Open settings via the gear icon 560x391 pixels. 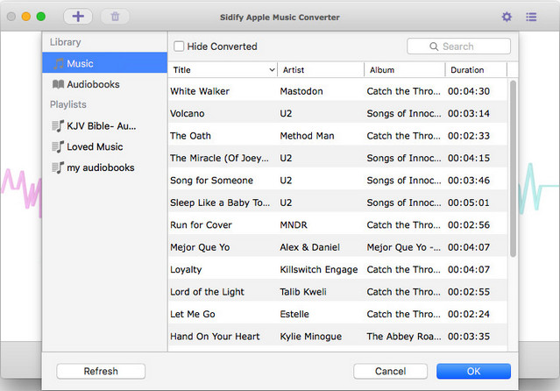pos(507,17)
